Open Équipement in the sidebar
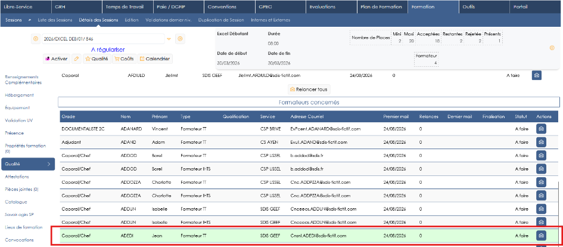 pyautogui.click(x=17, y=108)
